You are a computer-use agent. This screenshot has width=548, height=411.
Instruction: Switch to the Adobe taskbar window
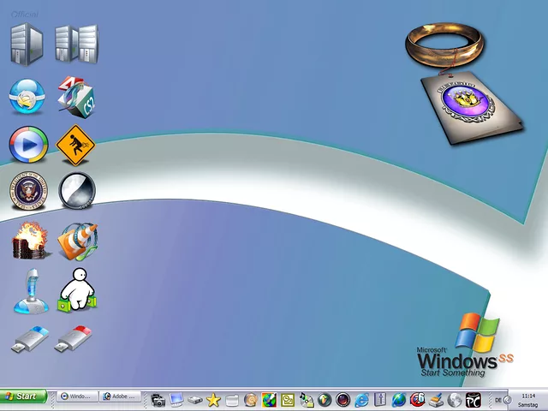tap(118, 397)
